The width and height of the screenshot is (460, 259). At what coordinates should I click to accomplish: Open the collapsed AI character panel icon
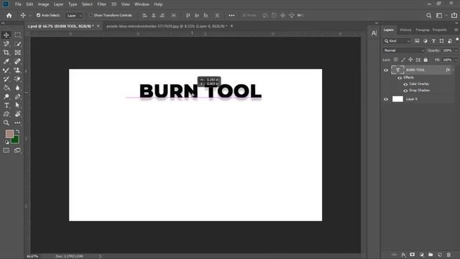point(374,33)
